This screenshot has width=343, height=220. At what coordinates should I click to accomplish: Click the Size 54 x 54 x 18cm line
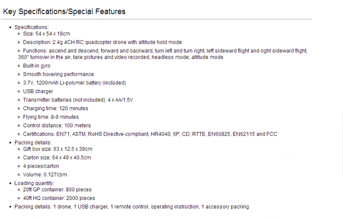[x=47, y=34]
